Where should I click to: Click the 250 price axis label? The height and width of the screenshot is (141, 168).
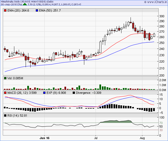pos(162,43)
